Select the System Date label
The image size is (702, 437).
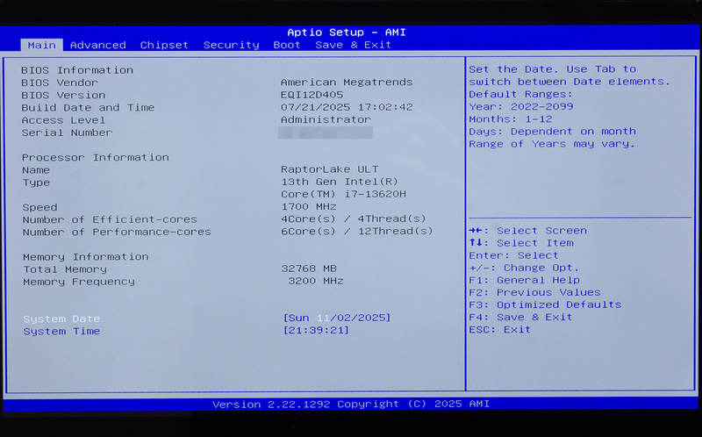pyautogui.click(x=61, y=319)
